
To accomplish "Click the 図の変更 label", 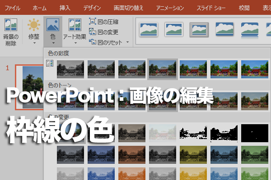I will (x=108, y=32).
